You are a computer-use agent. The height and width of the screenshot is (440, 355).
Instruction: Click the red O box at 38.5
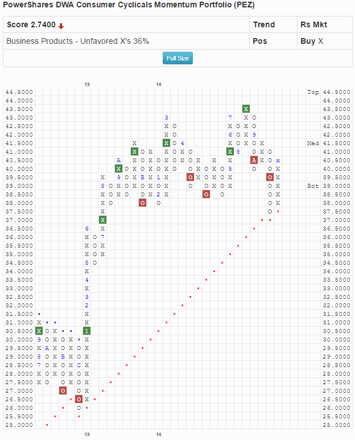[206, 194]
